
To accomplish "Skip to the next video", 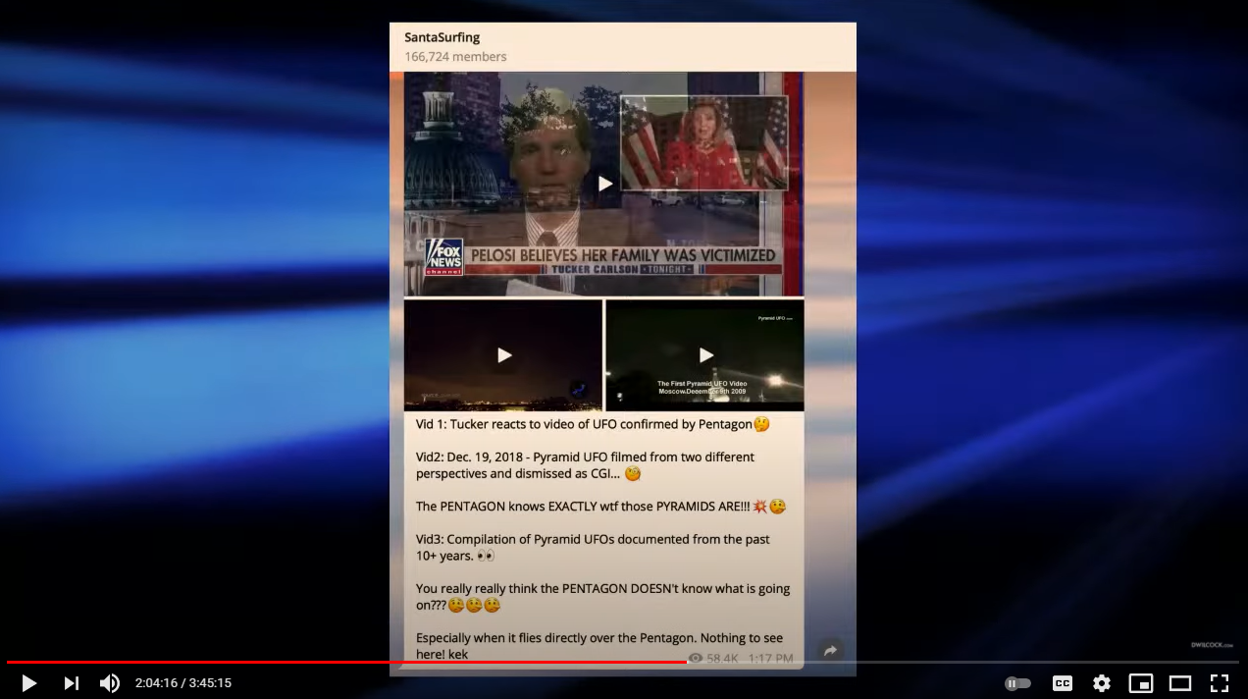I will [x=71, y=683].
